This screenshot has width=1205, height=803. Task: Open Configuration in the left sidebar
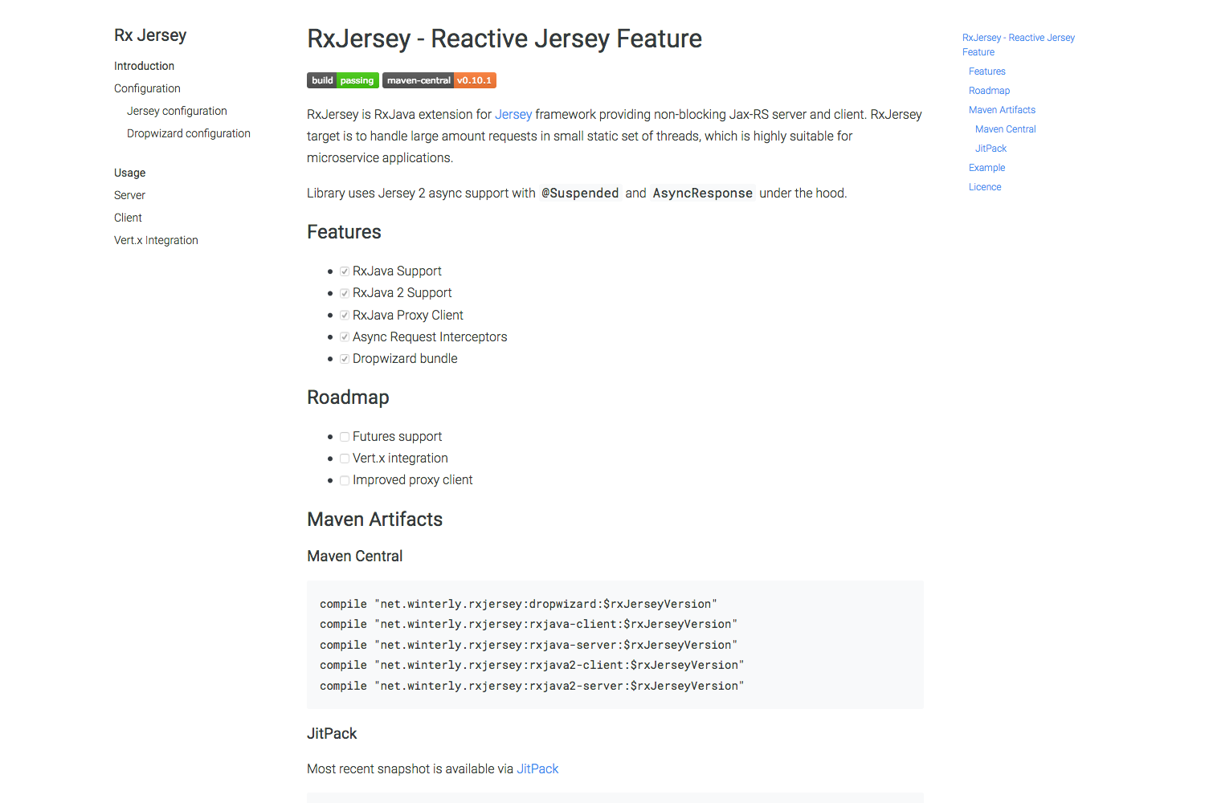[147, 88]
